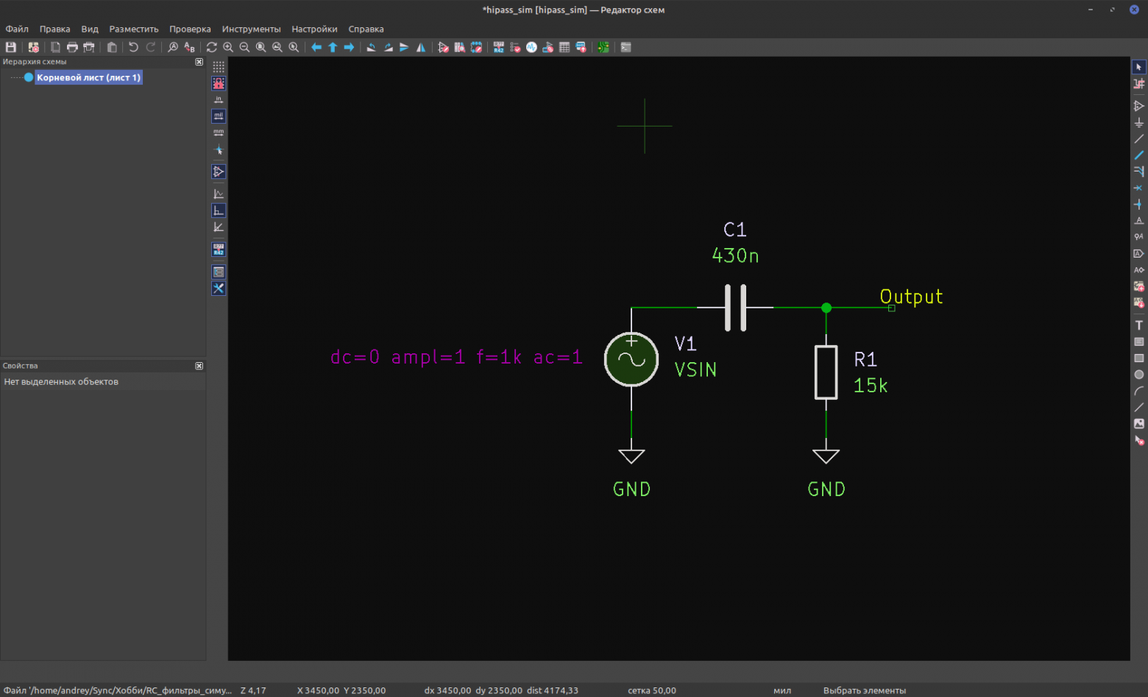Select the Draw Wire tool

[x=1138, y=139]
